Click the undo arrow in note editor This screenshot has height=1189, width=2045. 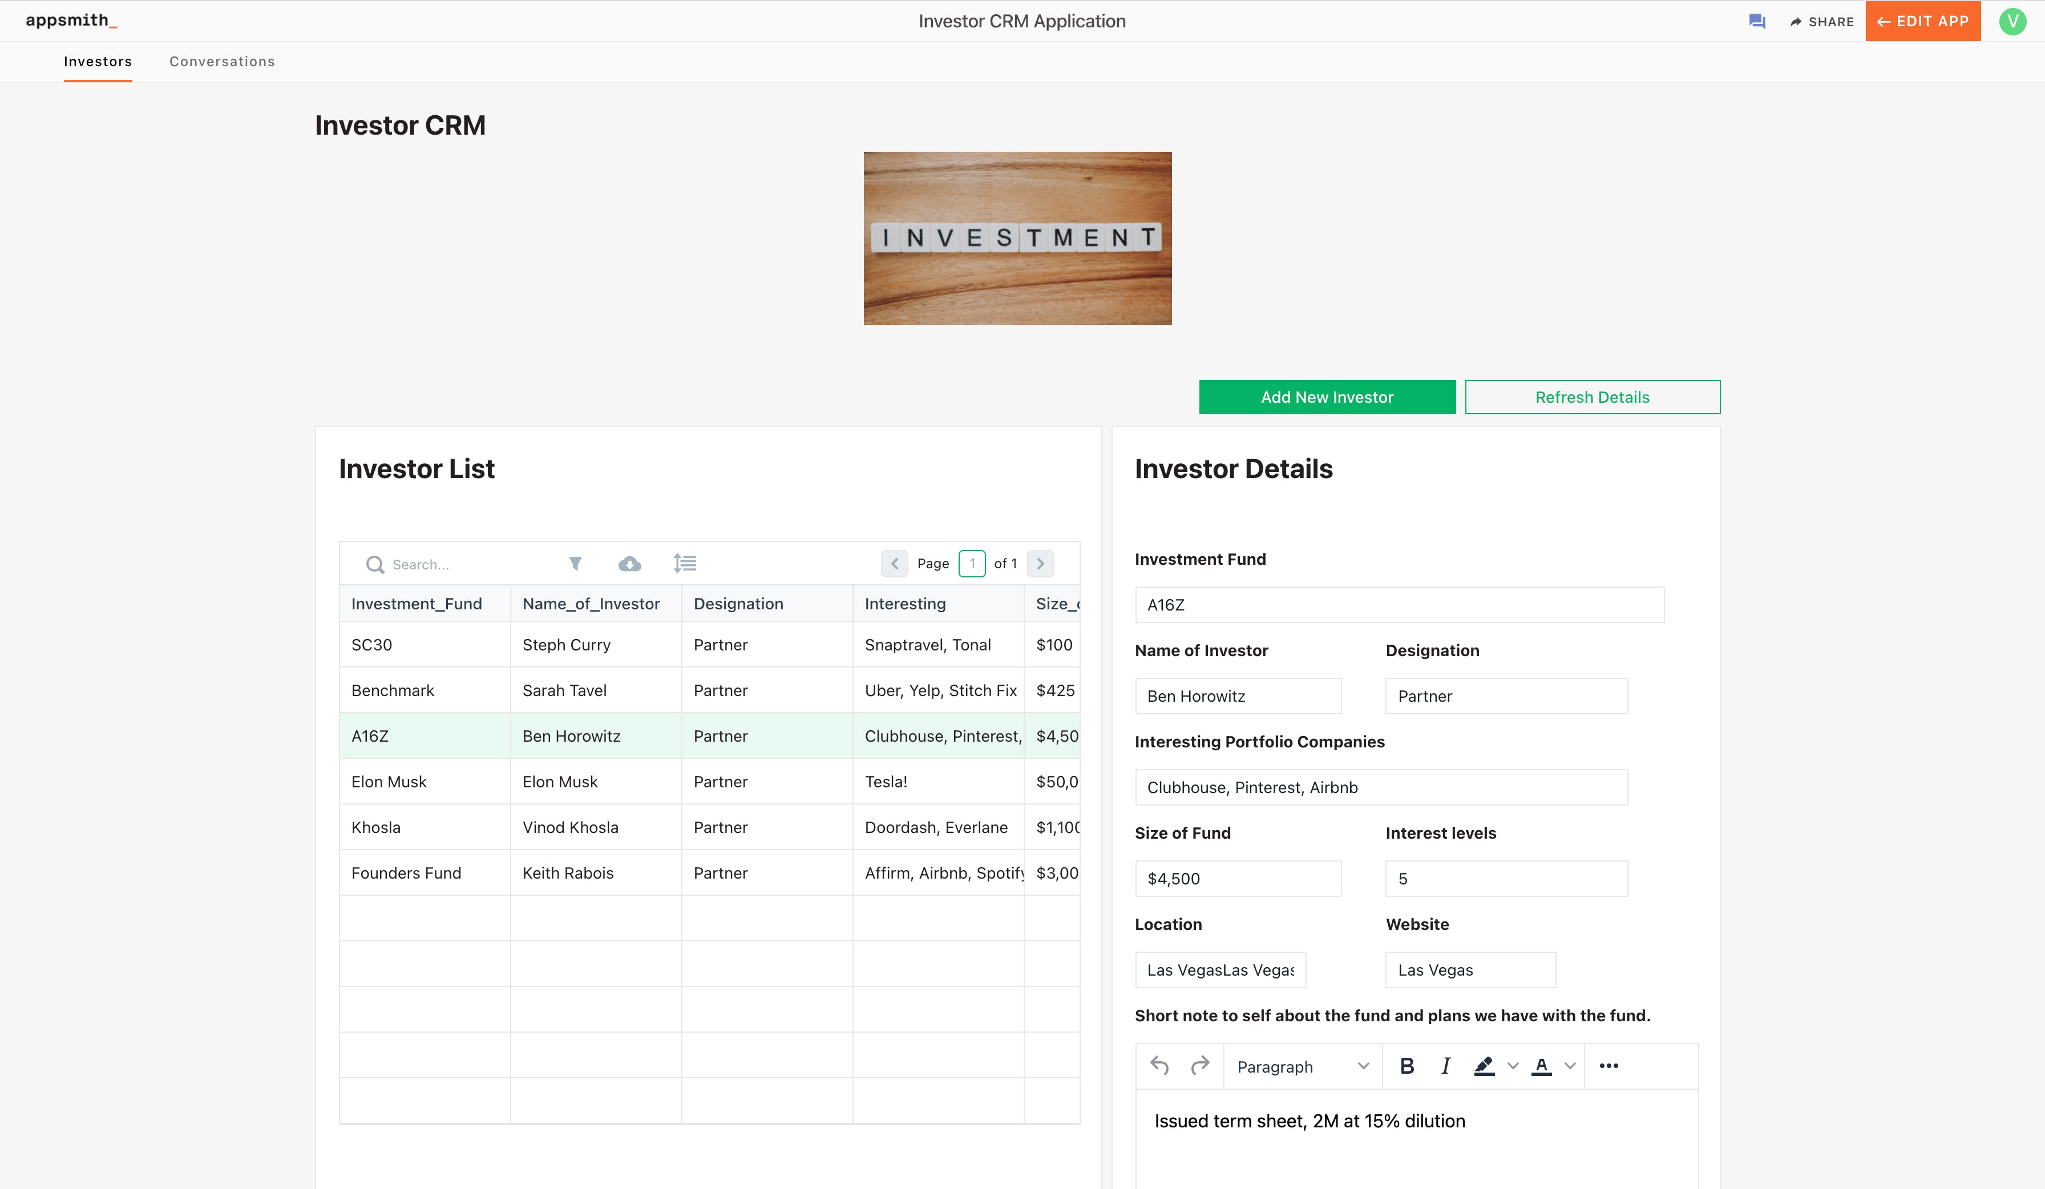click(x=1159, y=1066)
